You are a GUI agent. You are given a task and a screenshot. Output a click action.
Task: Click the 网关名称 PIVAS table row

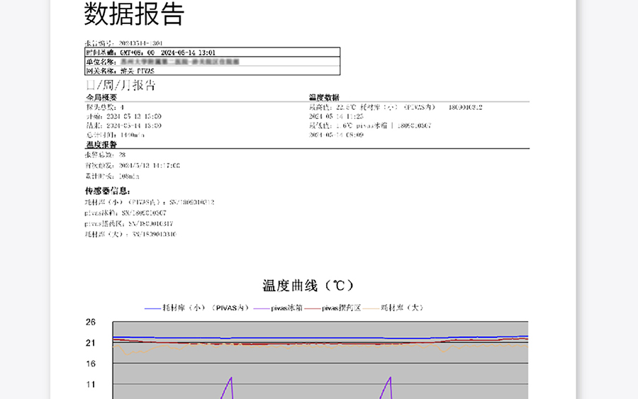pos(212,71)
